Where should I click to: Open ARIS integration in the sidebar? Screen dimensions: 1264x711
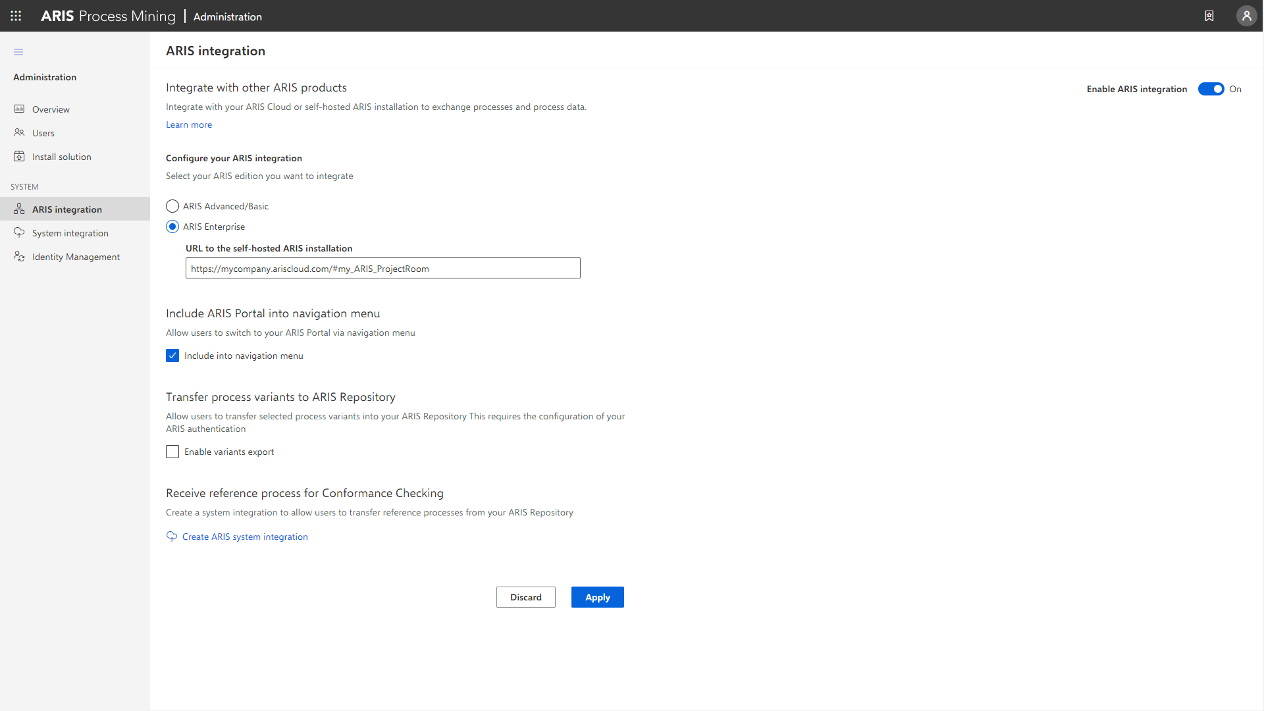[x=75, y=209]
